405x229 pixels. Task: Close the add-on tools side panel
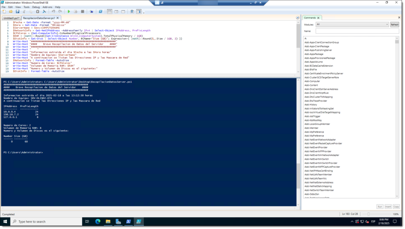[399, 17]
